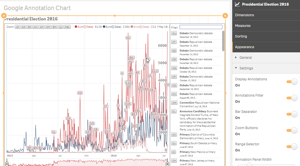
Task: Select CR tag in annotation list
Action: click(174, 59)
